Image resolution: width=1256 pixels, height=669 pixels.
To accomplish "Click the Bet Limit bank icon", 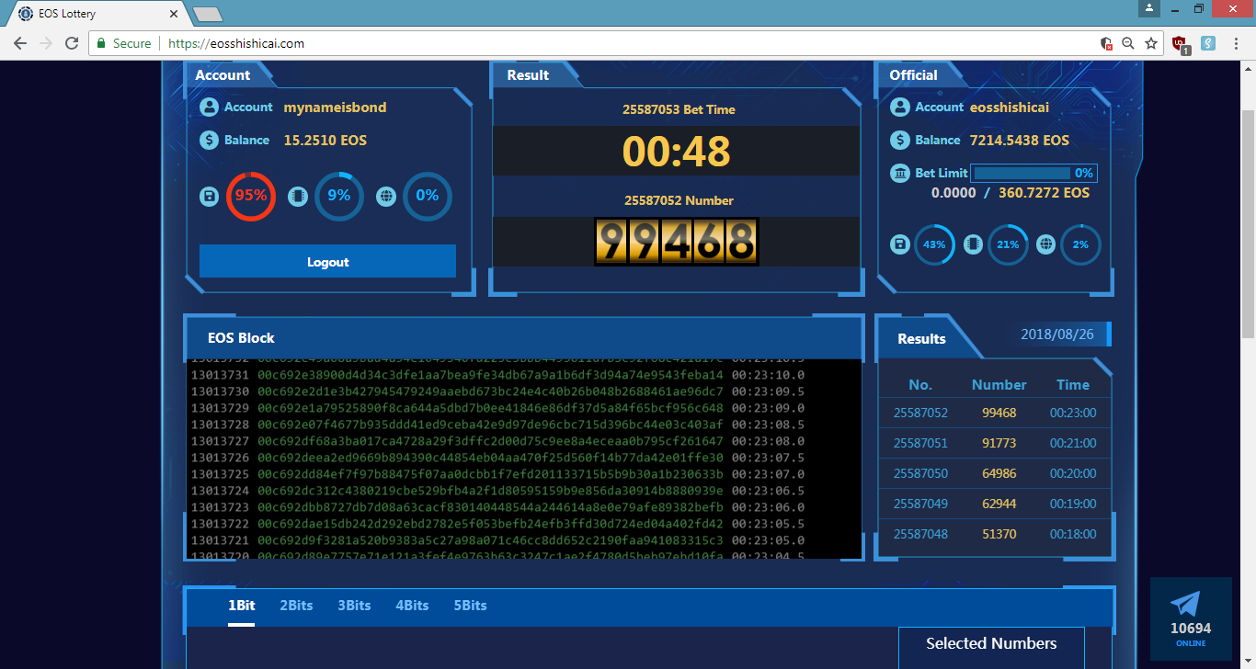I will click(x=901, y=173).
